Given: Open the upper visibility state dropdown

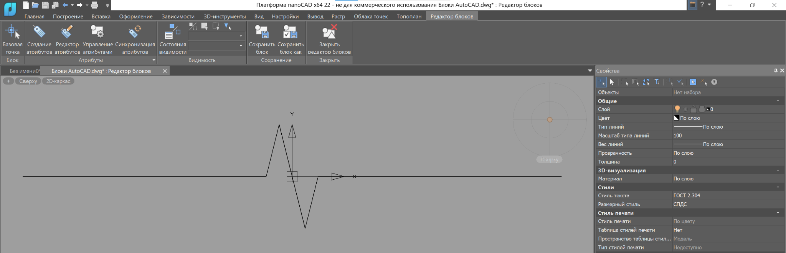Looking at the screenshot, I should pos(241,36).
